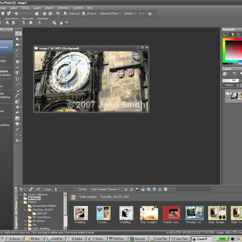Viewport: 242px width, 242px height.
Task: Switch to the Rainbow tab in Materials
Action: coord(232,34)
